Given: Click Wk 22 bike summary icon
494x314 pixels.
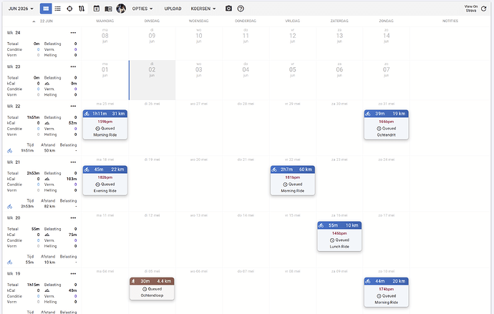Looking at the screenshot, I should tap(10, 151).
